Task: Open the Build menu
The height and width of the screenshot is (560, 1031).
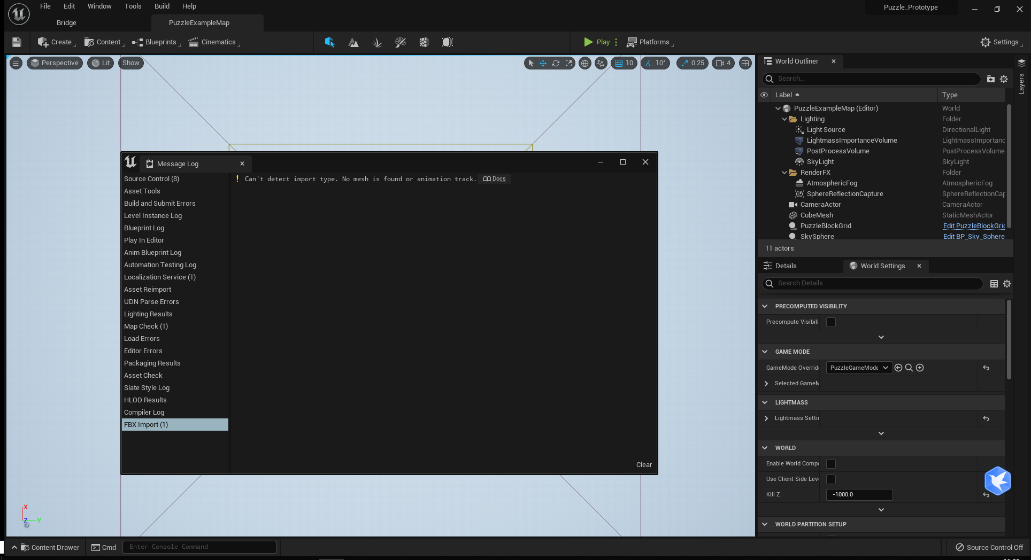Action: click(x=161, y=6)
